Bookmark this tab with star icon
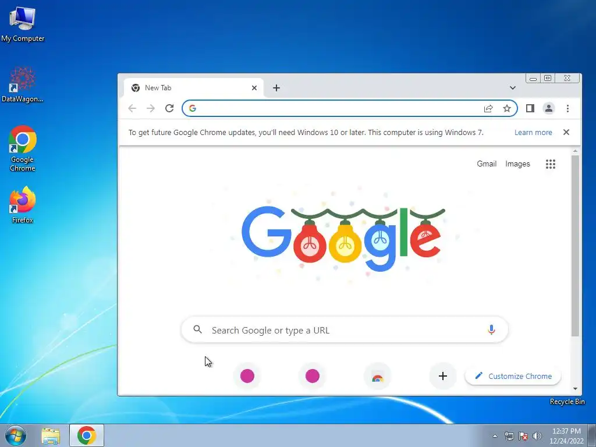596x447 pixels. pyautogui.click(x=507, y=108)
